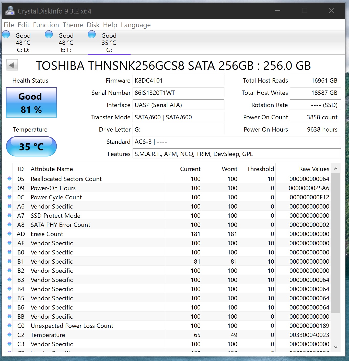Click the scrollbar up arrow in attribute list
This screenshot has height=361, width=349.
[336, 169]
